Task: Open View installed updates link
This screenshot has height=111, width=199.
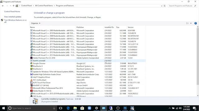Action: 13,17
